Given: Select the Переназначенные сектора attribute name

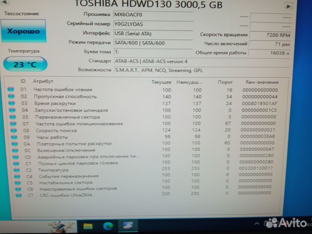Looking at the screenshot, I should pos(68,117).
